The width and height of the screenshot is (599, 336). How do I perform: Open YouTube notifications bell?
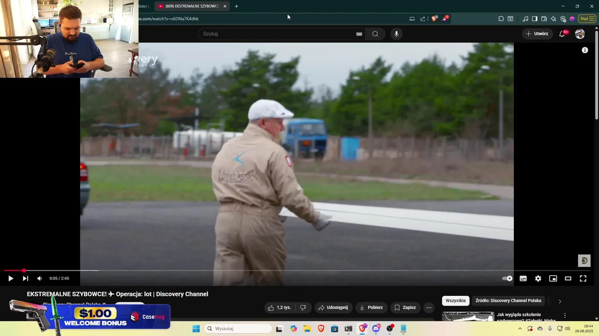562,34
